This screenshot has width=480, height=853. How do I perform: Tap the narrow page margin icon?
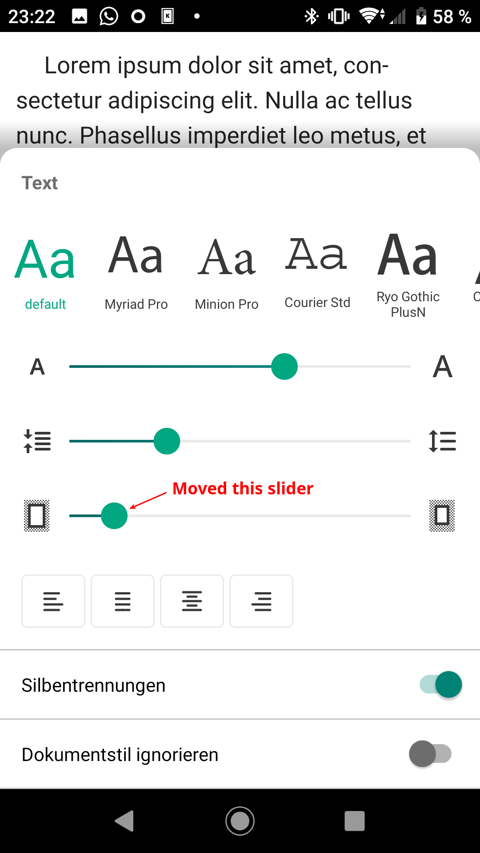click(x=36, y=516)
